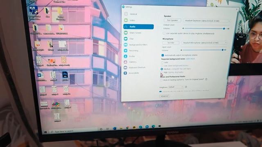The height and width of the screenshot is (147, 262).
Task: Click the Zoom icon on the taskbar
Action: 147,127
